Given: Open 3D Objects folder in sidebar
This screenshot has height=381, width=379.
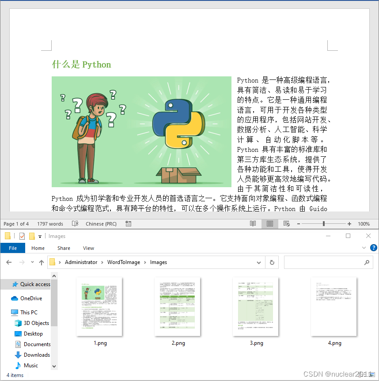Looking at the screenshot, I should click(32, 323).
